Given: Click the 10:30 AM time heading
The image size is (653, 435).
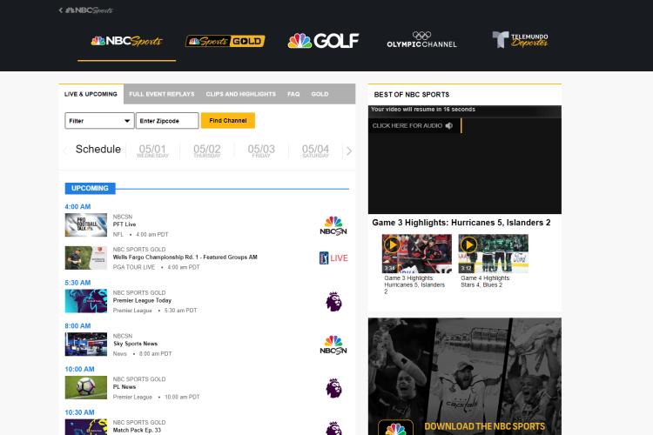Looking at the screenshot, I should [x=79, y=412].
